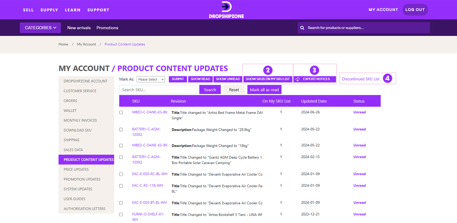Tick checkbox for EAC-E-050-RC-BL-WH row
The width and height of the screenshot is (457, 223).
[121, 174]
